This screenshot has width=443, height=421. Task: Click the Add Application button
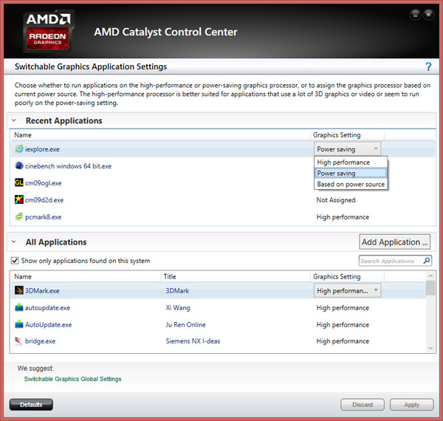coord(395,242)
